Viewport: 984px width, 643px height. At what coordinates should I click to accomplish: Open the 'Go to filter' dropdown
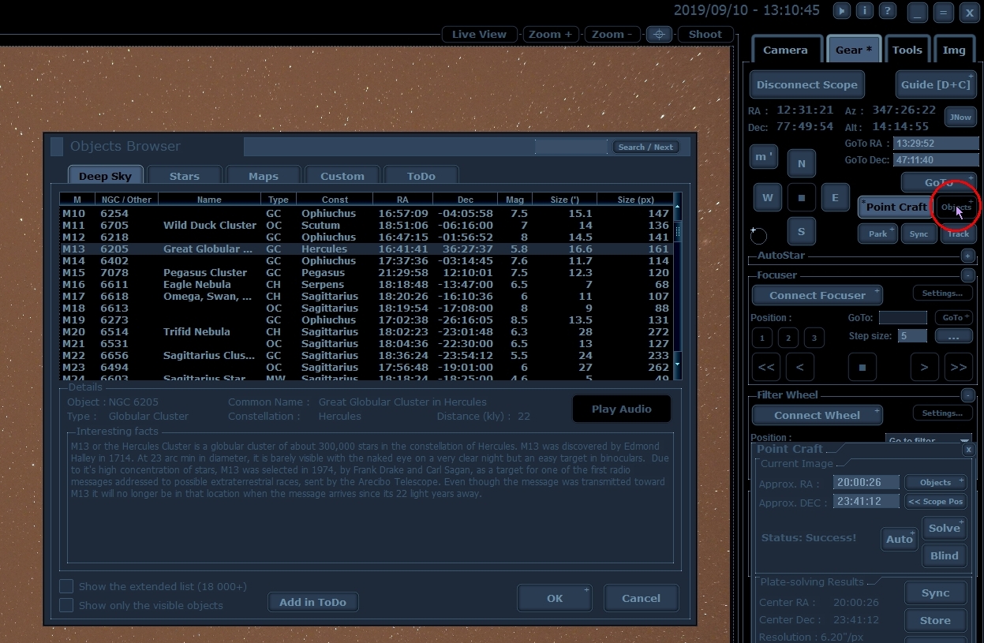pyautogui.click(x=929, y=440)
